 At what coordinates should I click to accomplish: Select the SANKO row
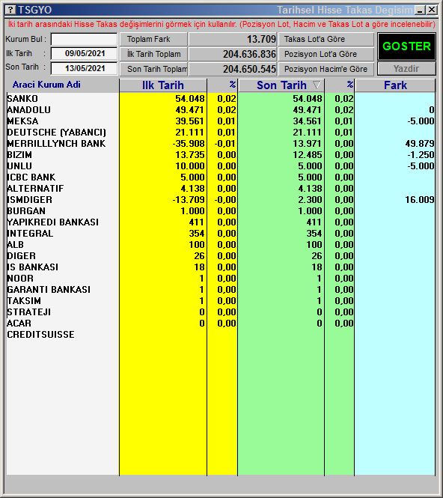[221, 98]
